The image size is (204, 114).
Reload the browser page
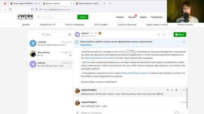coord(11,9)
